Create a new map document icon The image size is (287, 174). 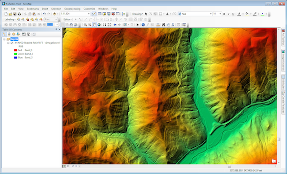(x=6, y=14)
